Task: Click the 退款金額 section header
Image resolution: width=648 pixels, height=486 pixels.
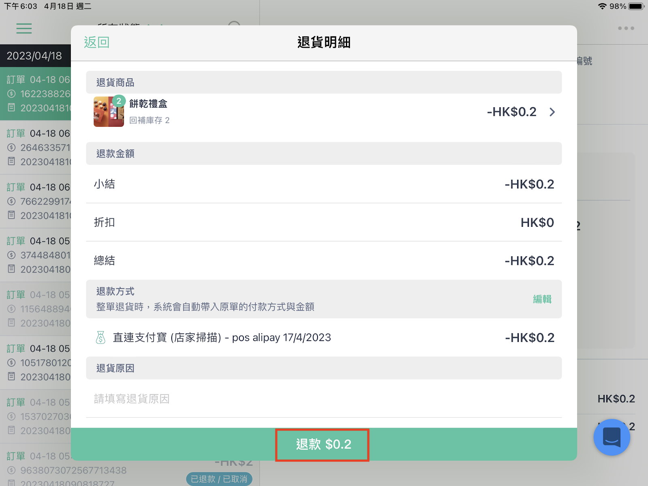Action: click(324, 153)
